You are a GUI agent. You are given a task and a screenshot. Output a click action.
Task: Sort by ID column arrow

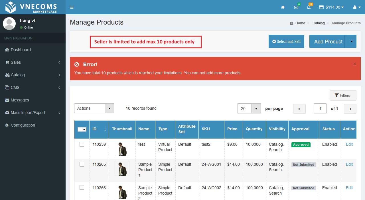tap(105, 129)
